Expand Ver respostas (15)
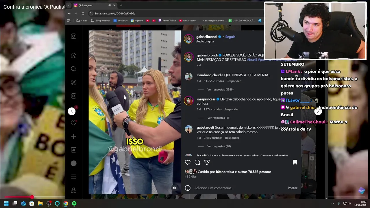 tap(219, 118)
